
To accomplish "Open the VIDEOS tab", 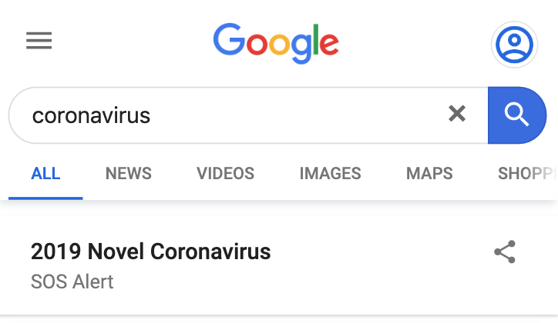I will point(225,173).
